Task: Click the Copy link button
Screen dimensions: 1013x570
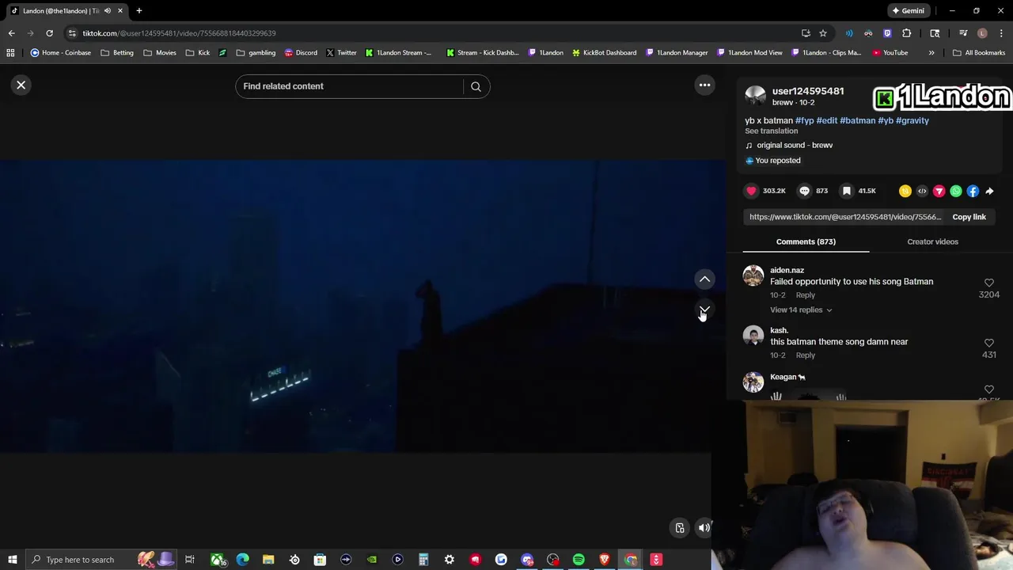Action: 969,217
